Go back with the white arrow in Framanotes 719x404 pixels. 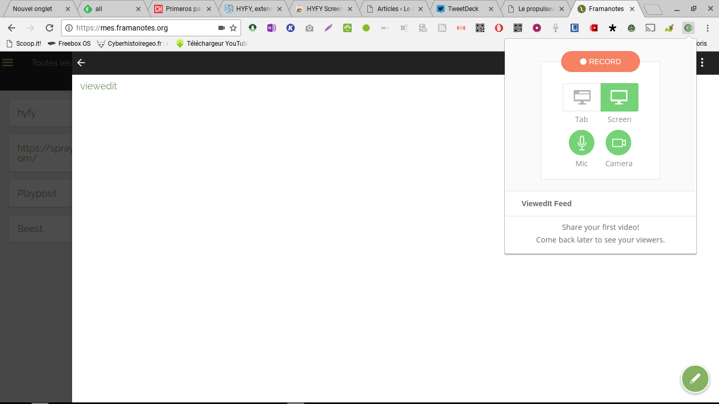coord(81,63)
